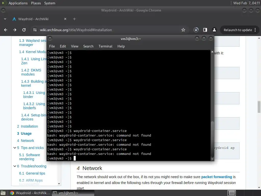Collapse the 6 Troubleshooting section
The width and height of the screenshot is (261, 196).
15,166
